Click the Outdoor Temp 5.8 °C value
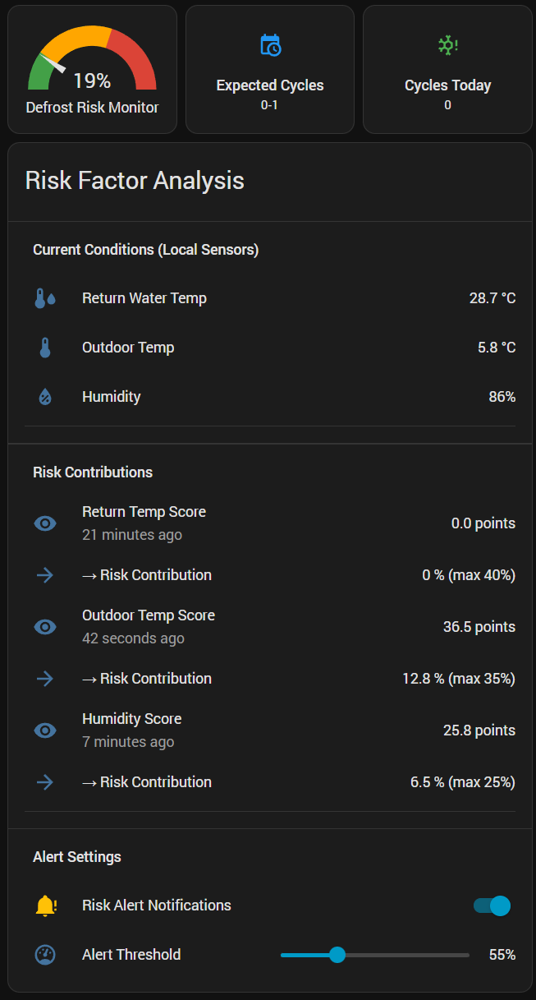The width and height of the screenshot is (536, 1000). tap(497, 348)
